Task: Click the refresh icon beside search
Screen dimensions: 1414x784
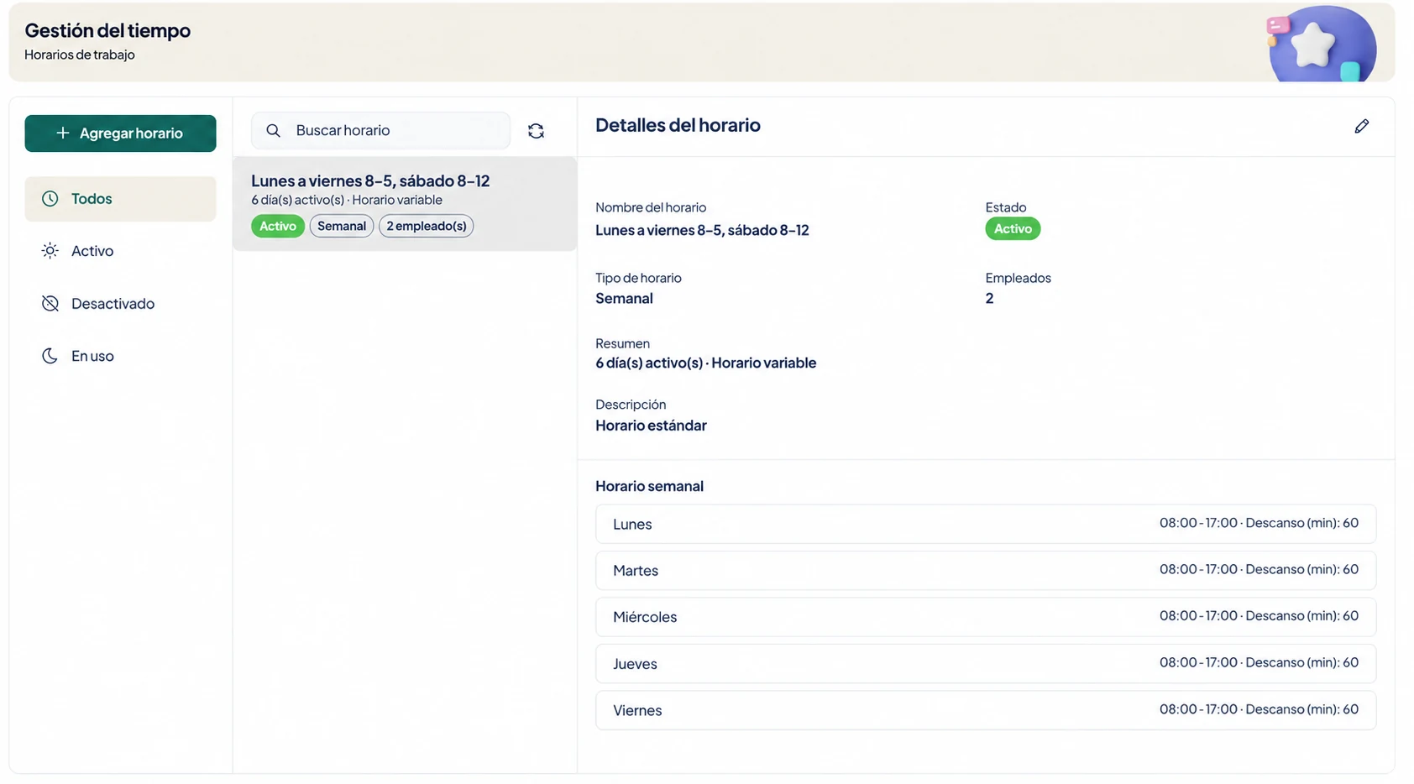Action: (536, 131)
